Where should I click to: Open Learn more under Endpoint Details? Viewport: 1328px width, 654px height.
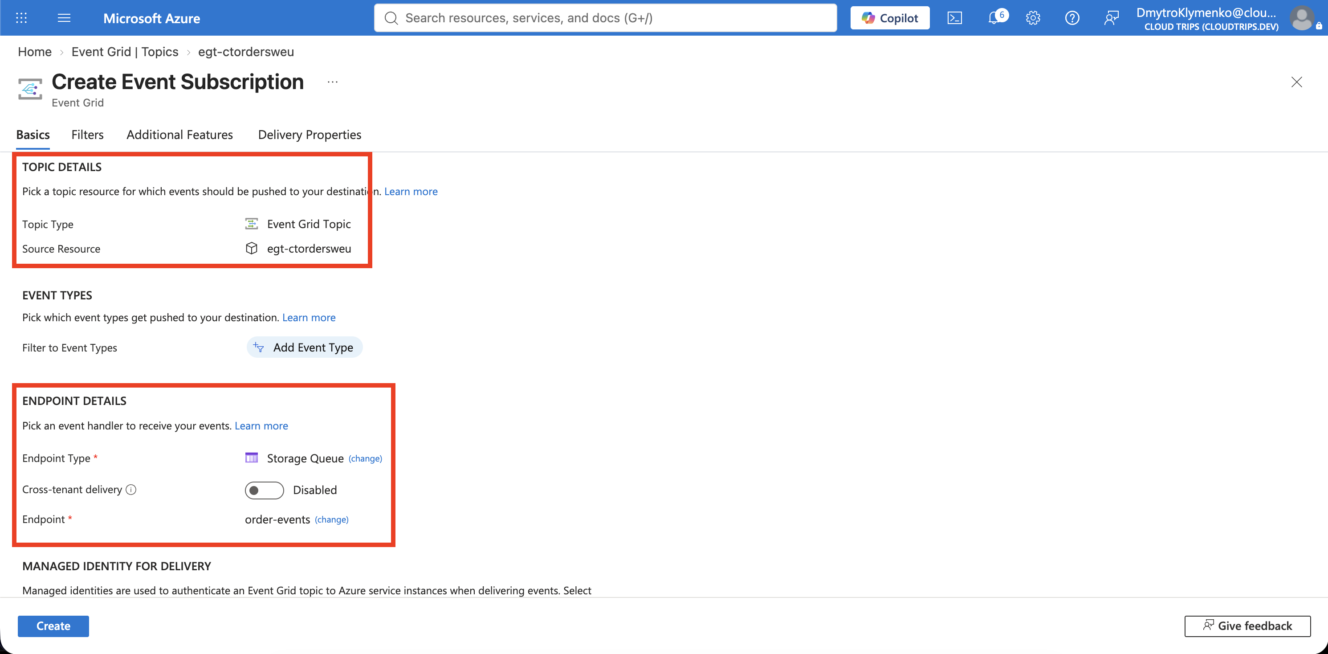(x=261, y=425)
